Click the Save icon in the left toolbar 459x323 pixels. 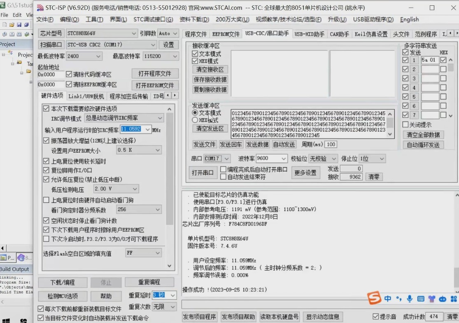19,25
